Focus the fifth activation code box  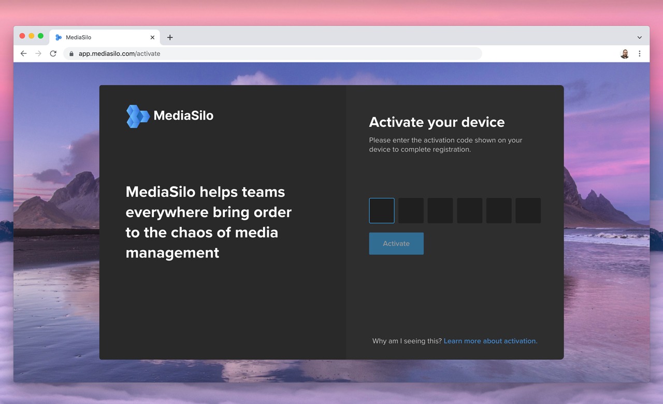click(499, 210)
